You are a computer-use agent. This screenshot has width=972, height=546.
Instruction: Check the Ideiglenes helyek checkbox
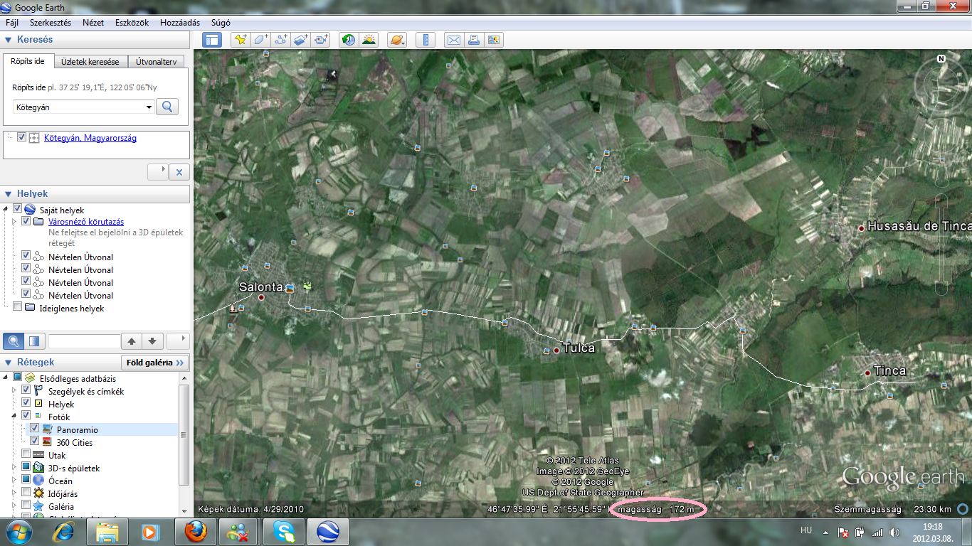[x=17, y=308]
